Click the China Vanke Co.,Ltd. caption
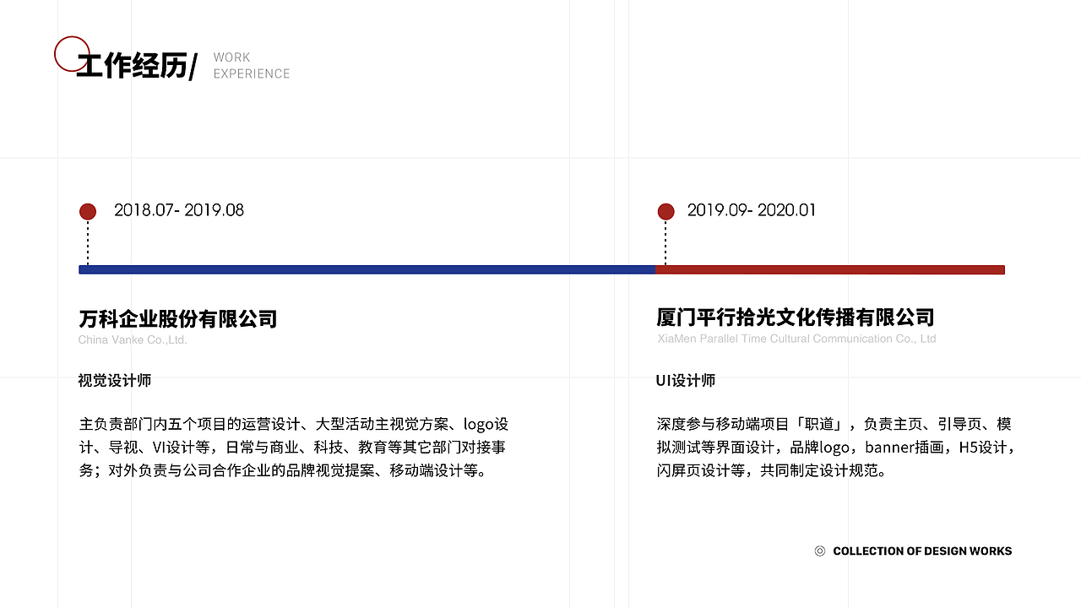 click(x=133, y=340)
